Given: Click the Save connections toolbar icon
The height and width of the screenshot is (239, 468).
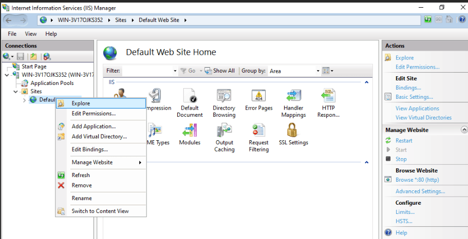Looking at the screenshot, I should click(21, 56).
